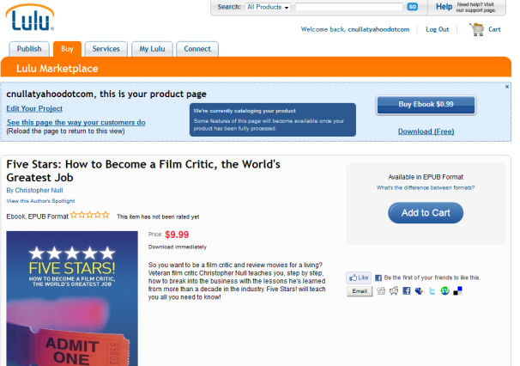Open the Services tab
Viewport: 520px width, 366px height.
[x=106, y=49]
